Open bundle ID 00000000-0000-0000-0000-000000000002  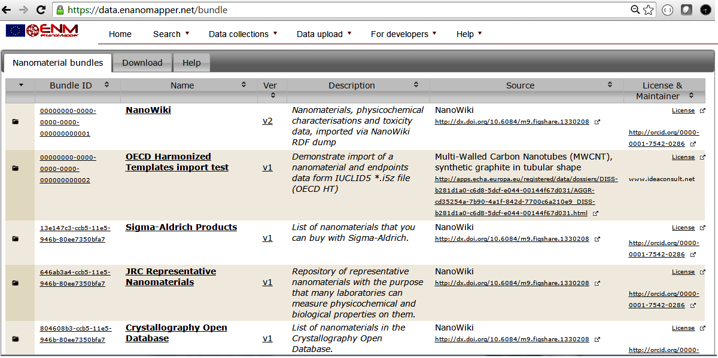point(68,169)
